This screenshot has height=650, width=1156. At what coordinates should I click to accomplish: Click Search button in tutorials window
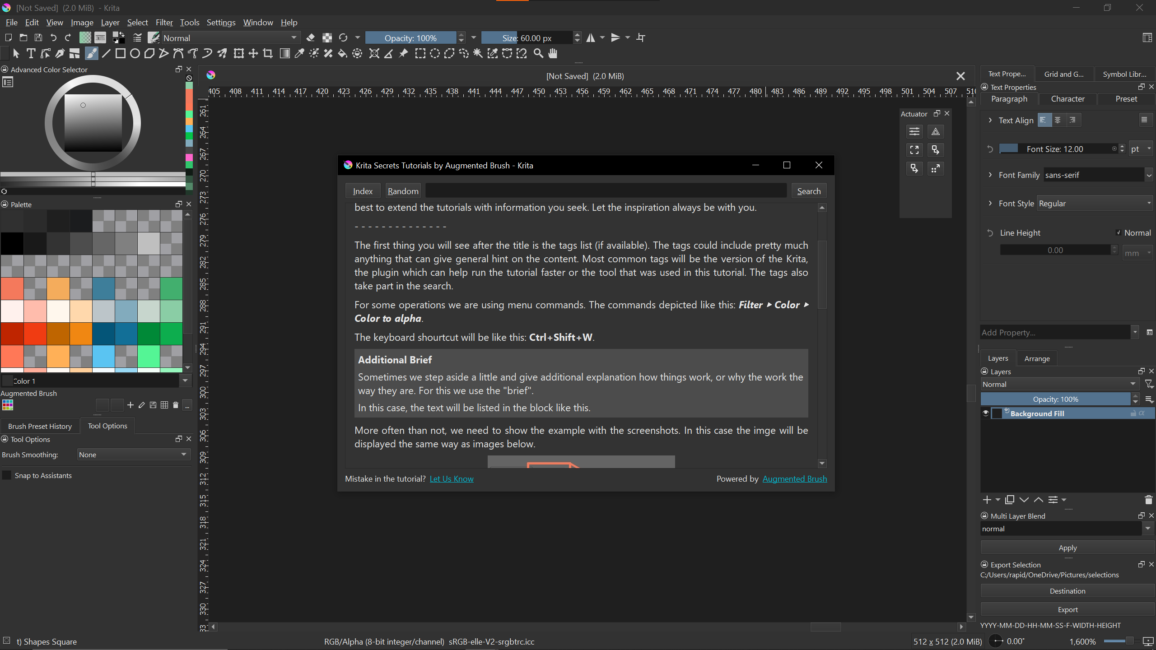point(809,191)
